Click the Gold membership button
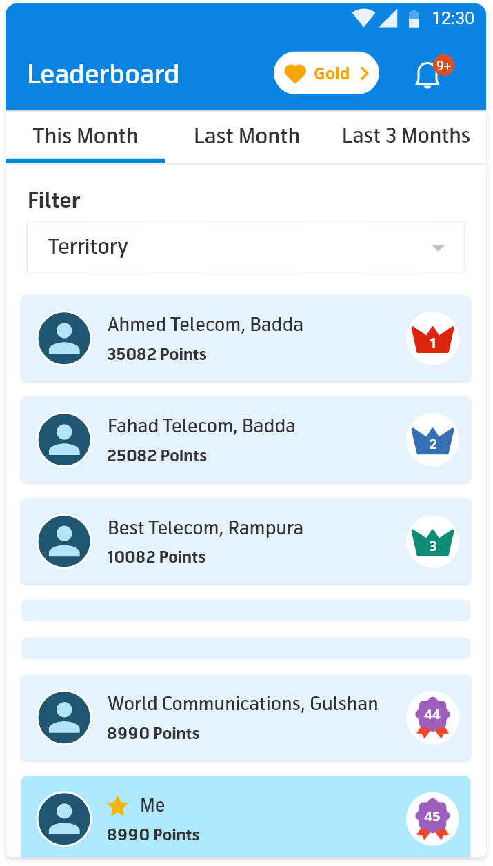This screenshot has height=866, width=493. pyautogui.click(x=326, y=72)
